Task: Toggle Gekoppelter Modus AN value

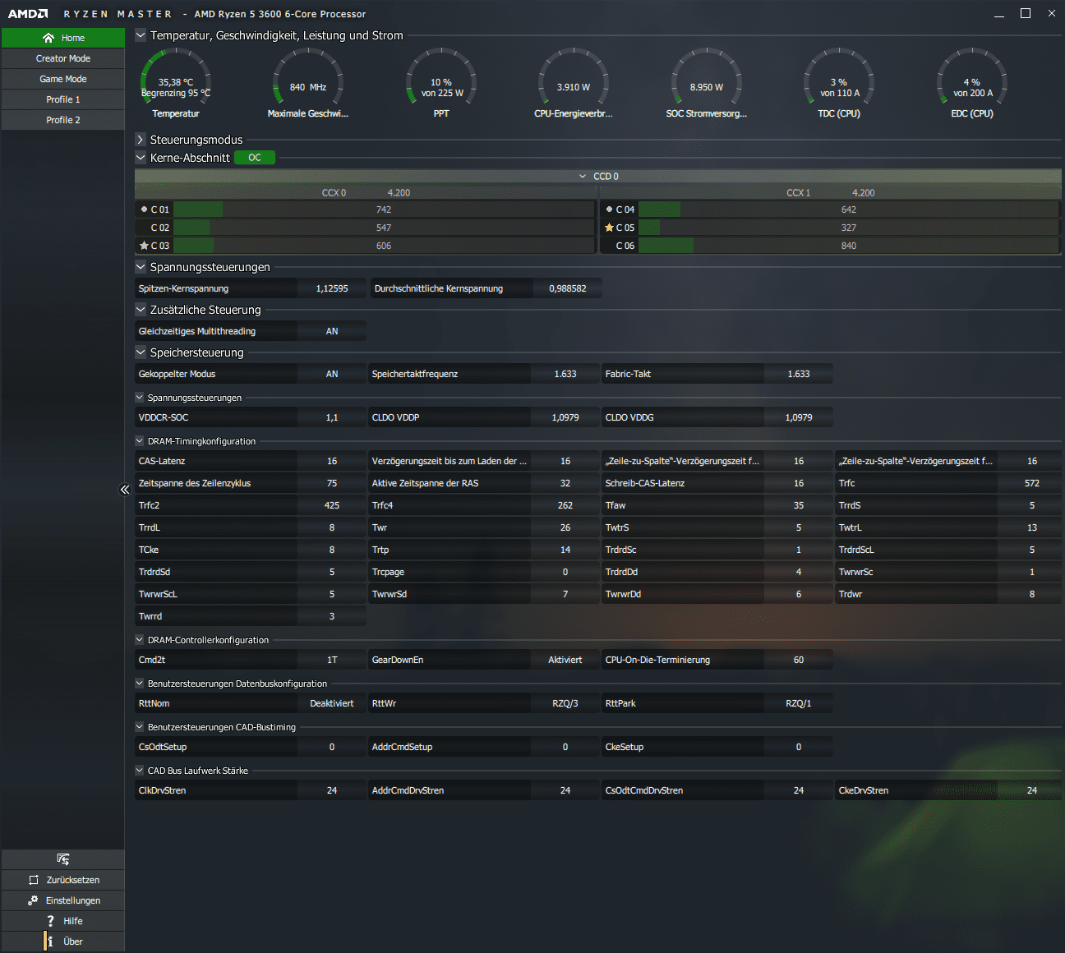Action: point(332,374)
